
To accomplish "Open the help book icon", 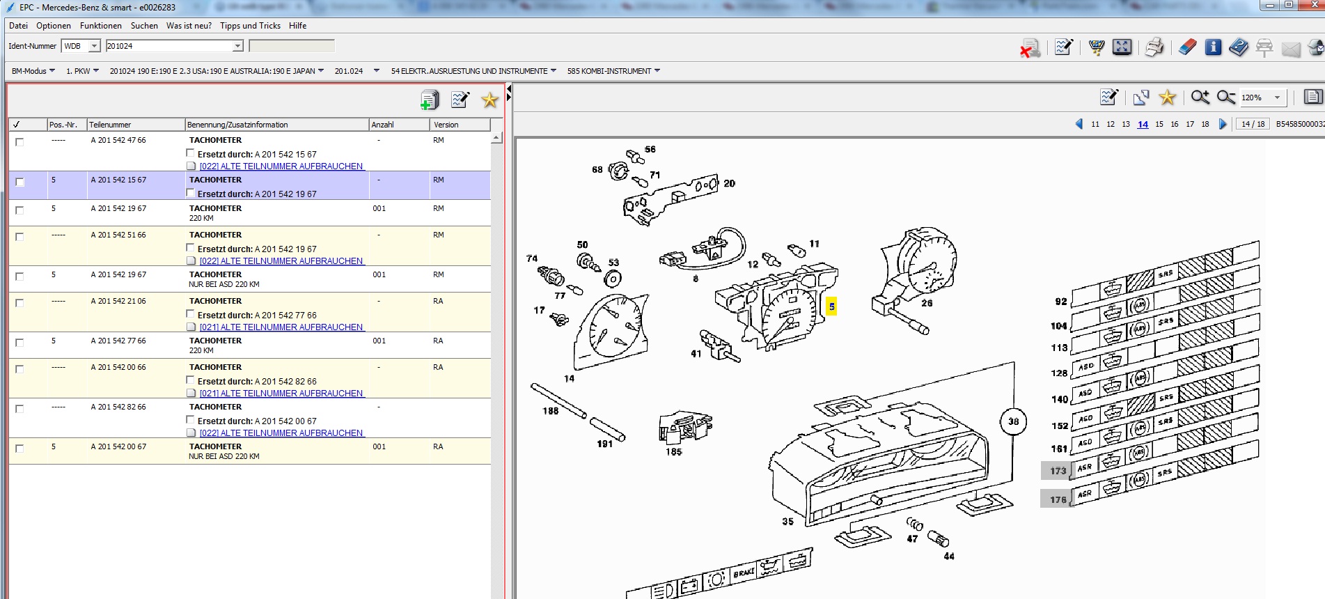I will click(1238, 47).
